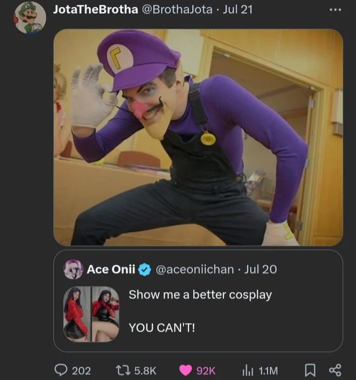Visit the @aceoniichan handle
This screenshot has width=356, height=380.
click(195, 269)
